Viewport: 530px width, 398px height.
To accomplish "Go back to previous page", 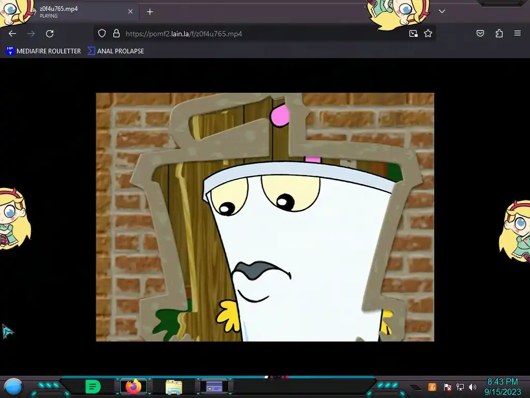I will point(12,34).
